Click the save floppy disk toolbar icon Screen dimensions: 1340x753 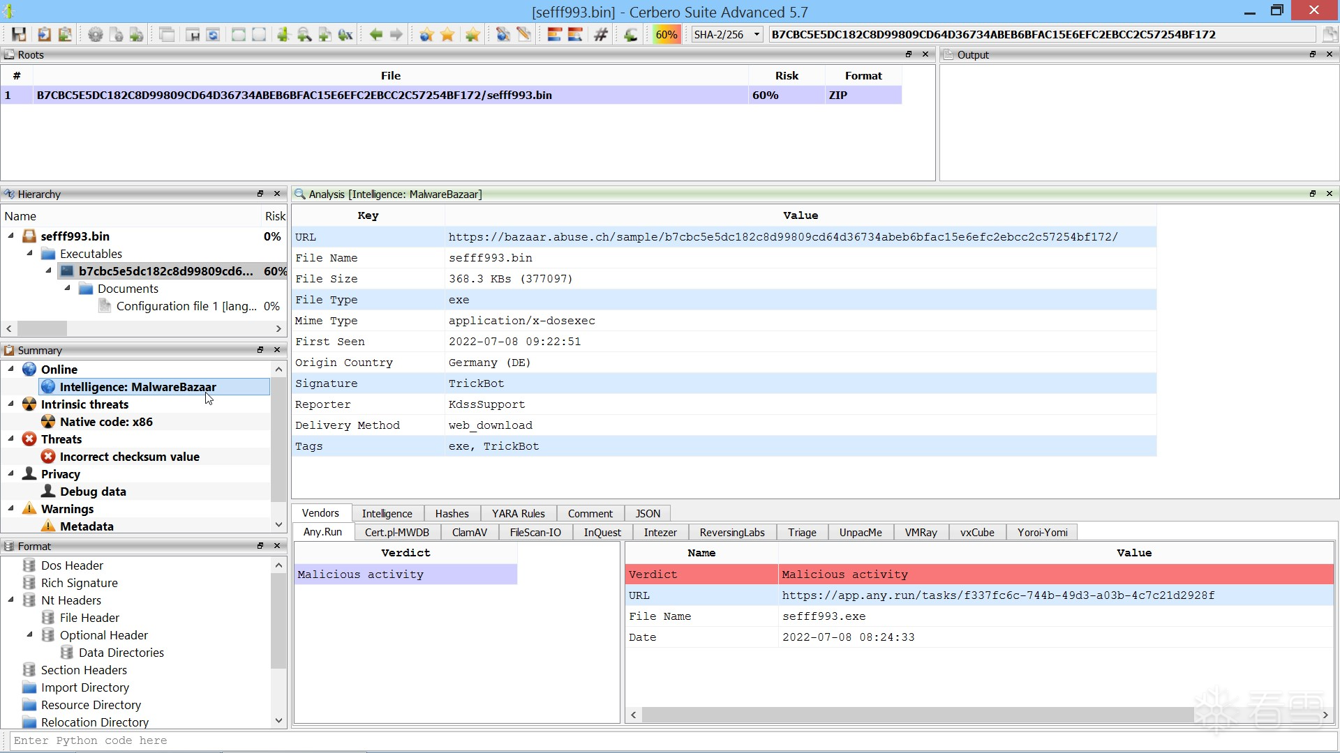coord(19,34)
